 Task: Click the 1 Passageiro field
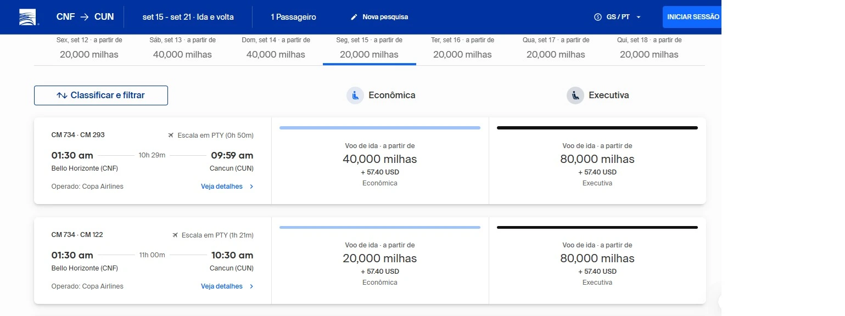coord(293,17)
